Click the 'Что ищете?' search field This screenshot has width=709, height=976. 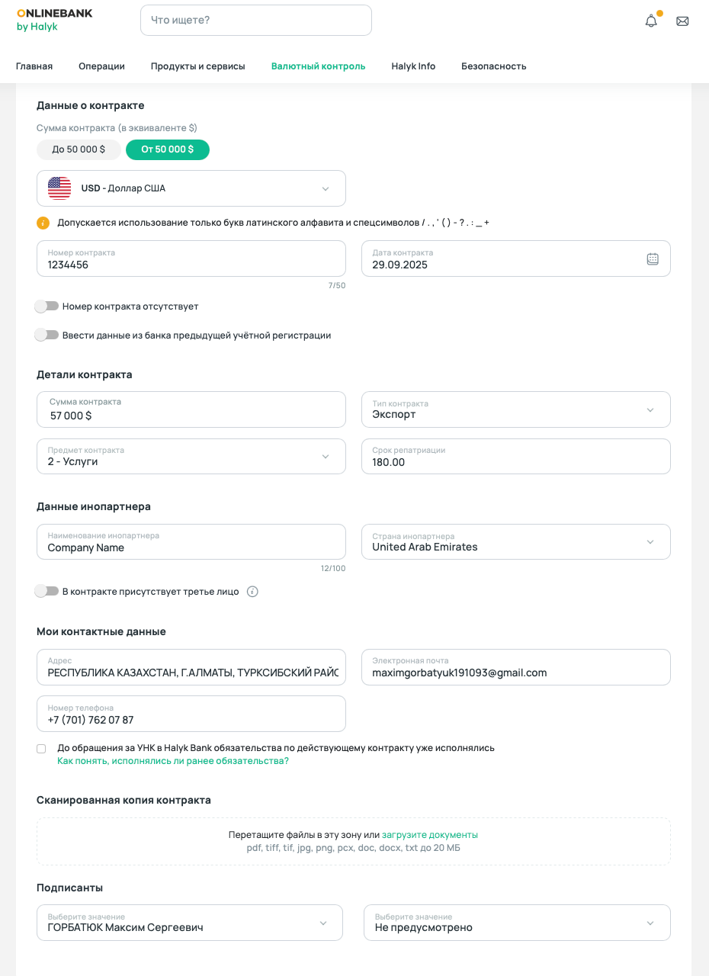click(255, 21)
